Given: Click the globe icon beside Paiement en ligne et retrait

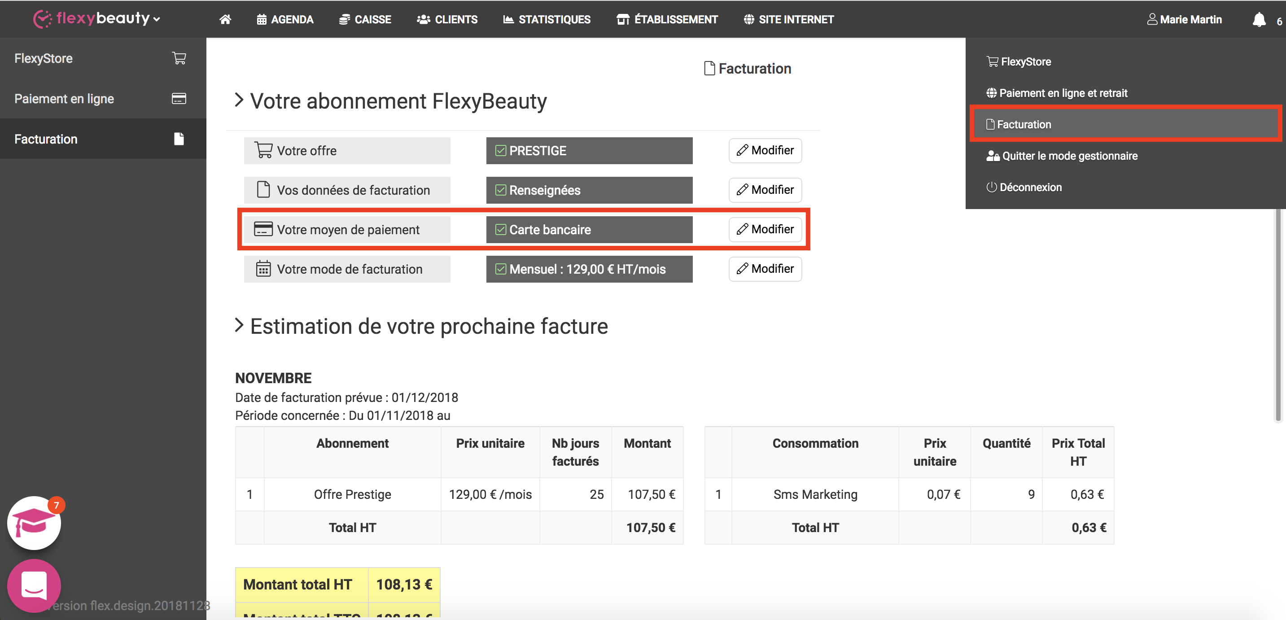Looking at the screenshot, I should tap(992, 93).
